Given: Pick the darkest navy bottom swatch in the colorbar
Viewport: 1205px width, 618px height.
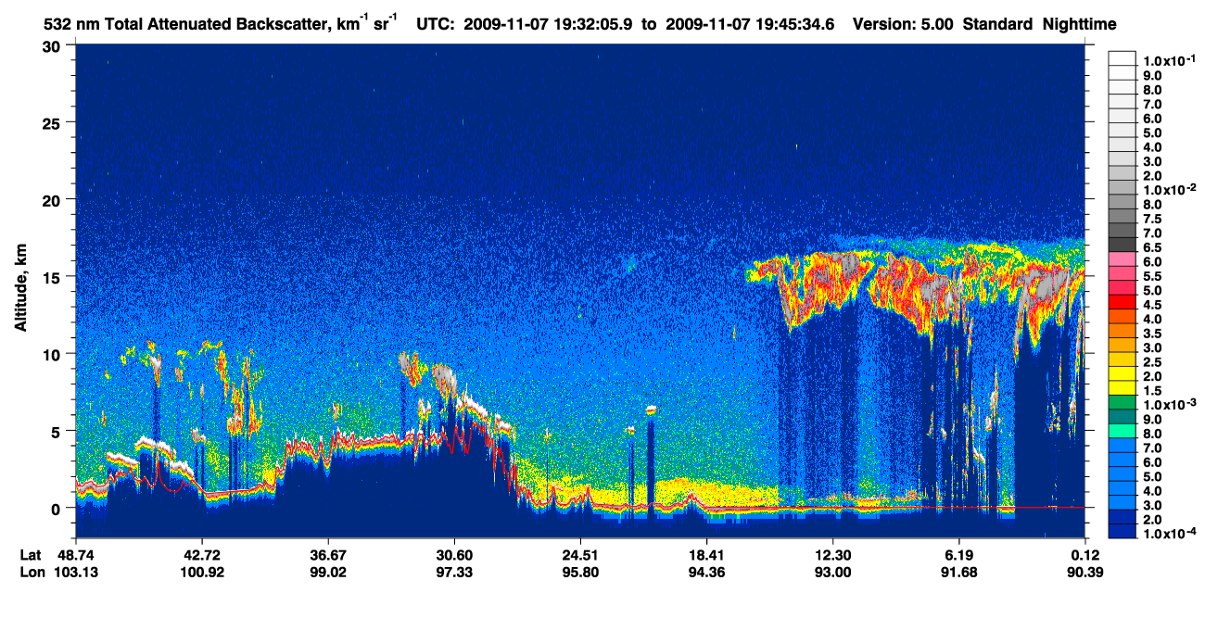Looking at the screenshot, I should [1122, 531].
